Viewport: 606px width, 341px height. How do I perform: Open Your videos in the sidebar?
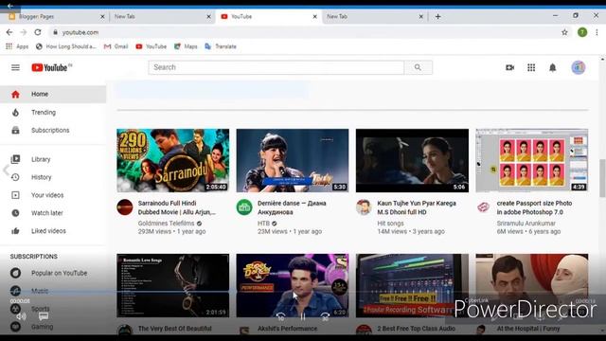[x=53, y=195]
